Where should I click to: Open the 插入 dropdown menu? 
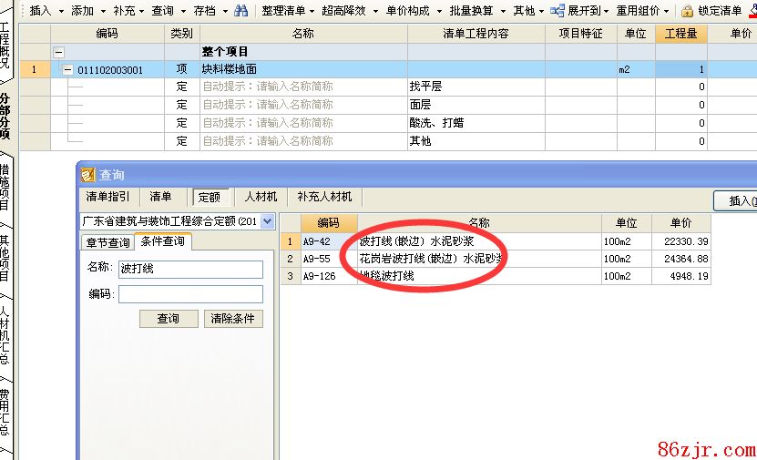click(45, 11)
